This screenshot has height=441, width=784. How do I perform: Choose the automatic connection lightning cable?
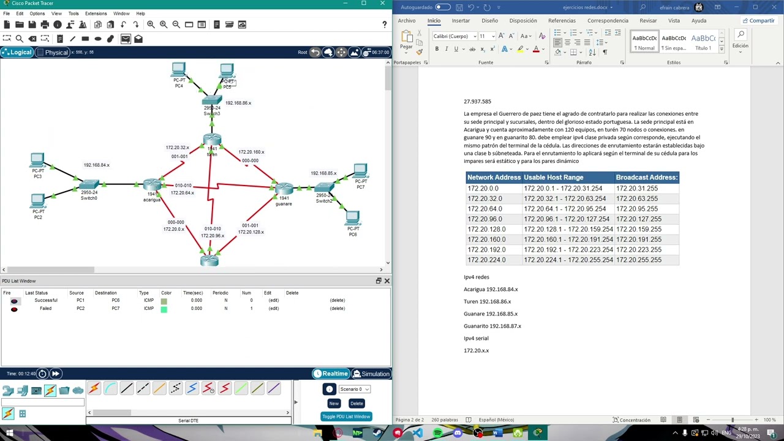94,388
